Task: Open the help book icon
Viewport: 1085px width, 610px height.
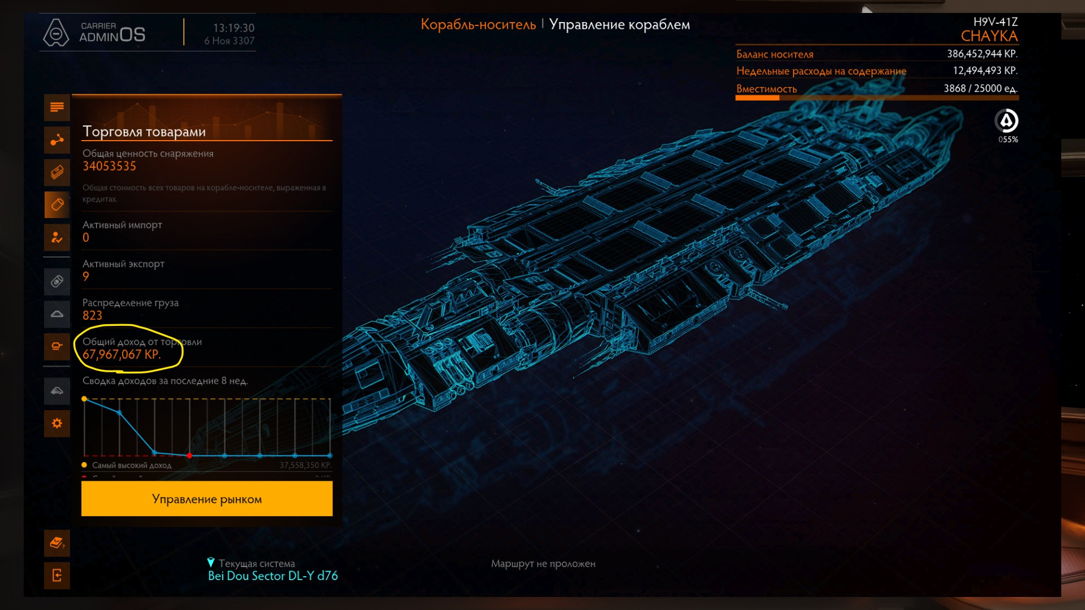Action: tap(57, 543)
